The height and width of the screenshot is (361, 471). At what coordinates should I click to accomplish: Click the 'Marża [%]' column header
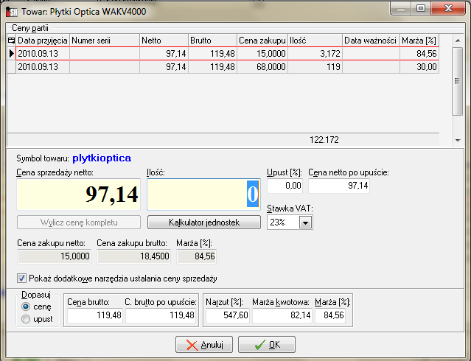click(x=419, y=41)
